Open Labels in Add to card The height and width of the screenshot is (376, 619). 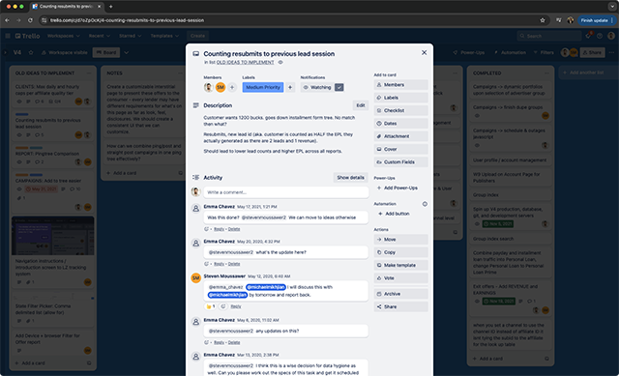(400, 98)
